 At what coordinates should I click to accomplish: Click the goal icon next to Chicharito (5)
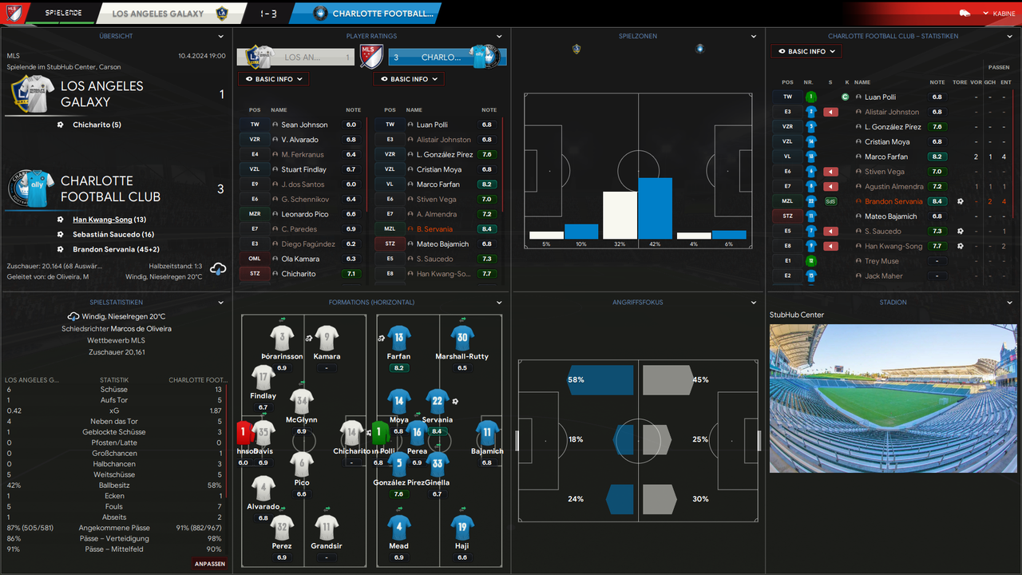[x=61, y=125]
